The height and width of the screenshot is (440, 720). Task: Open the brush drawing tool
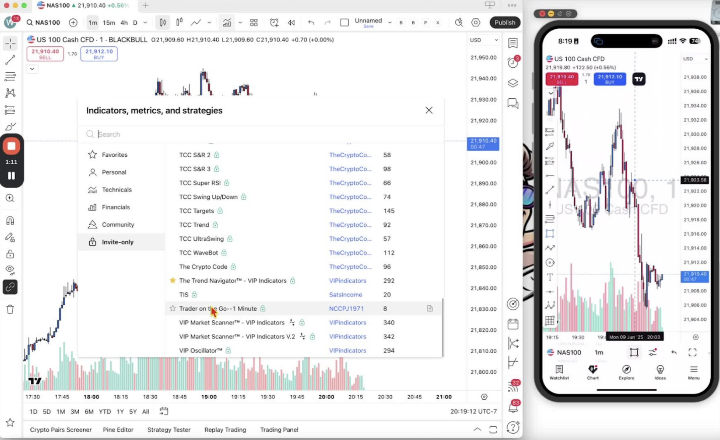10,127
